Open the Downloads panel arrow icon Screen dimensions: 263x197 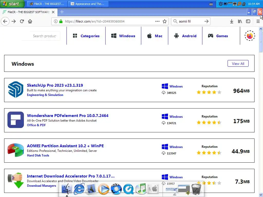232,22
